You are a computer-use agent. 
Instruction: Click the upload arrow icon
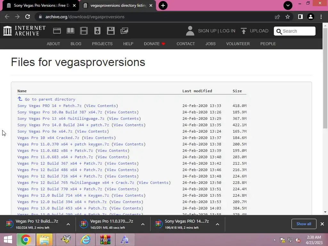point(243,31)
